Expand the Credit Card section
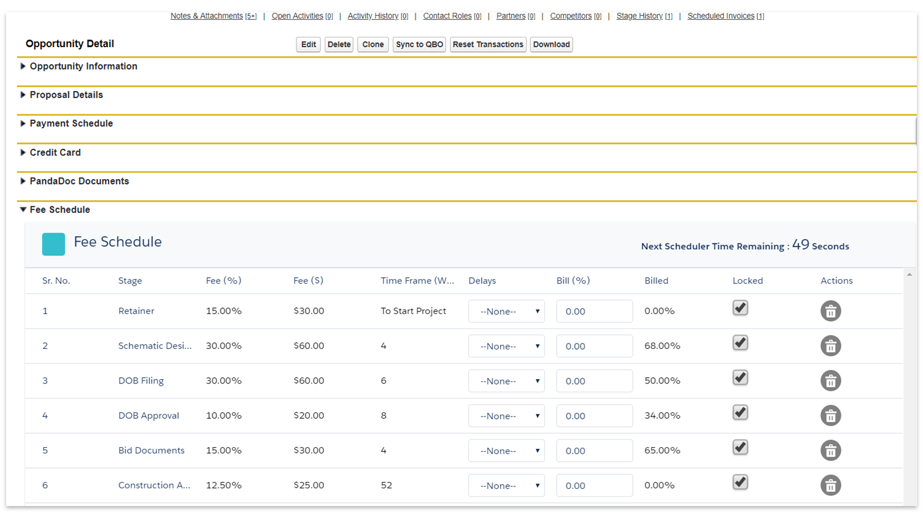This screenshot has height=514, width=923. click(23, 152)
